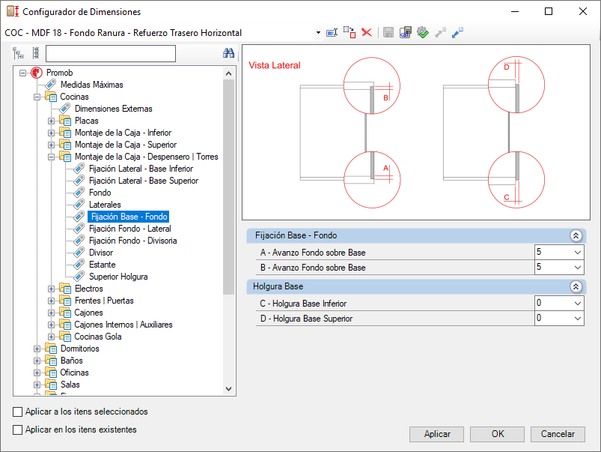Expand the Cocinas Gola tree node
This screenshot has width=601, height=452.
[x=51, y=337]
